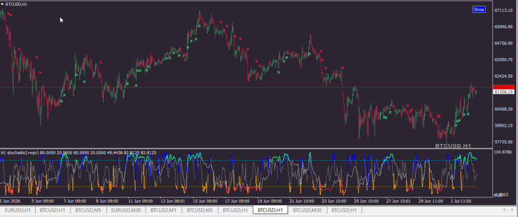Click the 29 Jun 11:00 time label
Image resolution: width=518 pixels, height=217 pixels.
pyautogui.click(x=431, y=201)
